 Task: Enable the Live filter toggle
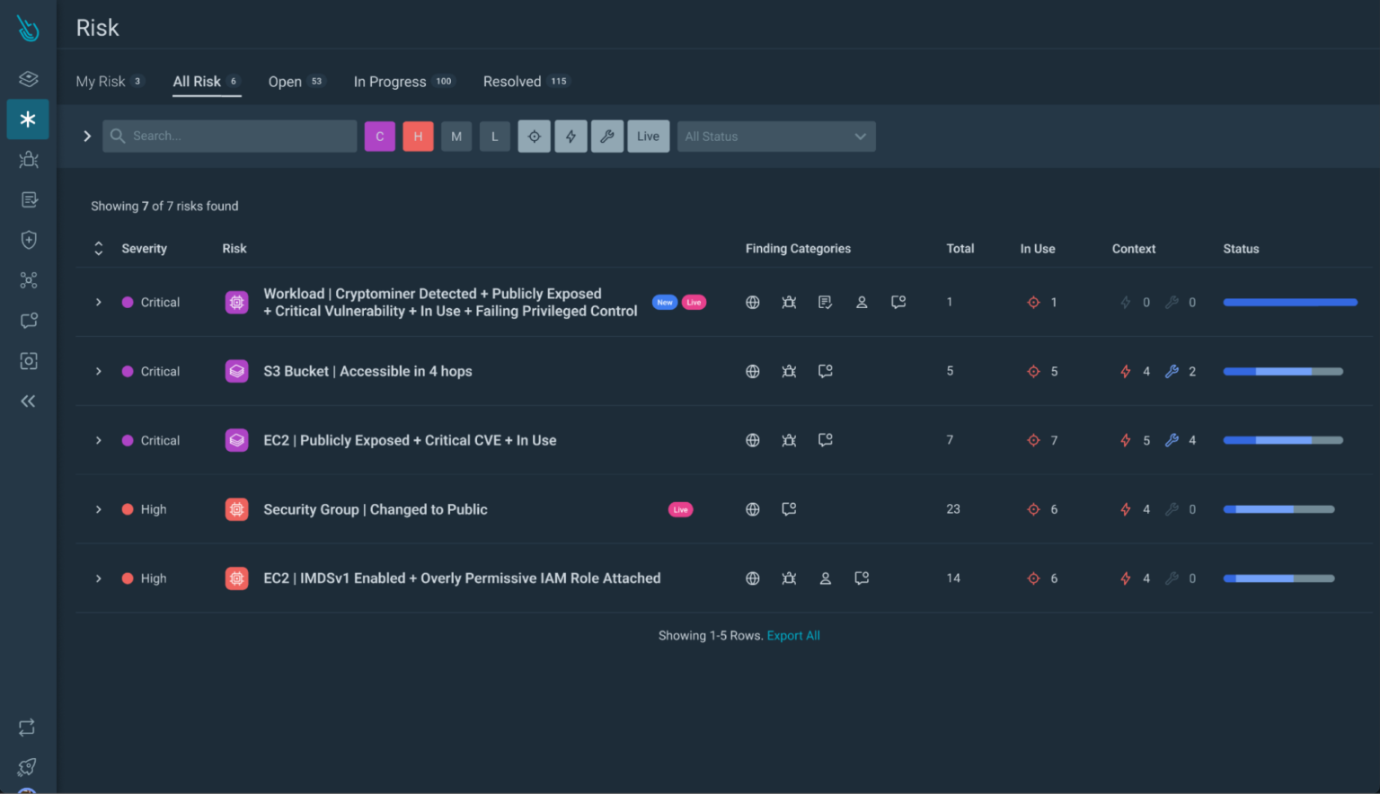pos(648,136)
